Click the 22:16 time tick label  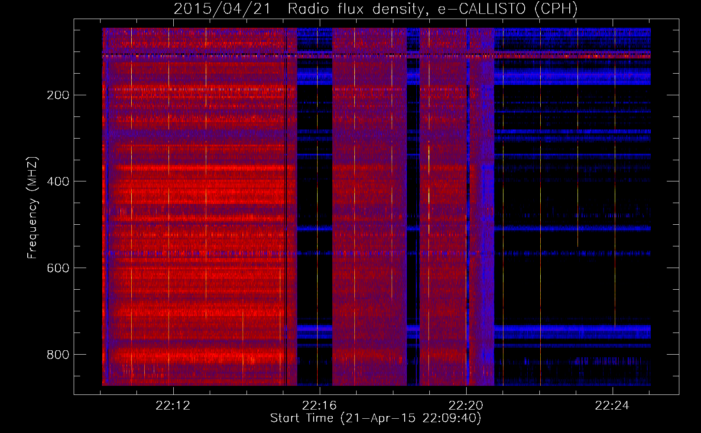click(x=319, y=406)
